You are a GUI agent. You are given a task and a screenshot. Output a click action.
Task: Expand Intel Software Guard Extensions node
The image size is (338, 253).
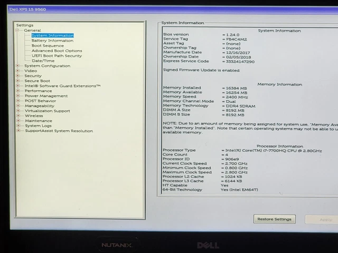[18, 85]
